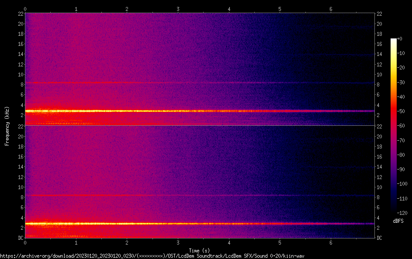This screenshot has height=259, width=412.
Task: Click the "0" tick on top time axis
Action: coord(25,9)
